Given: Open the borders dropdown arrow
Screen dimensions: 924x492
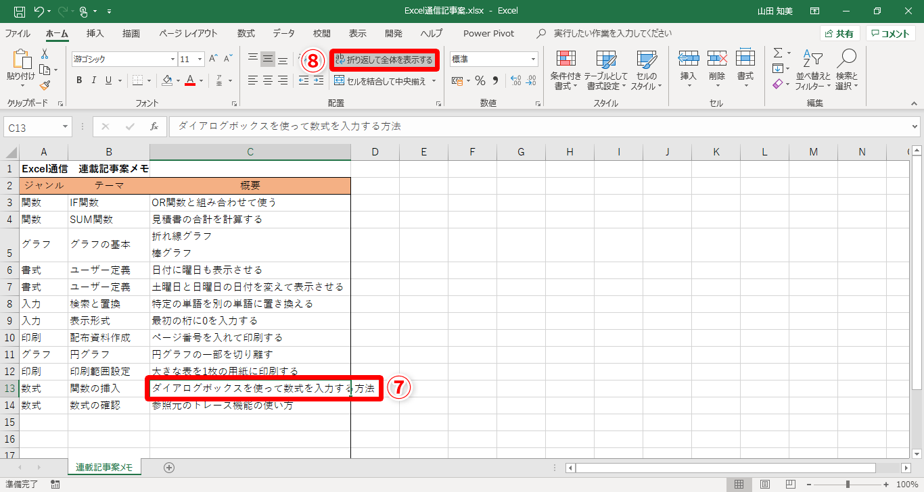Looking at the screenshot, I should click(x=149, y=81).
